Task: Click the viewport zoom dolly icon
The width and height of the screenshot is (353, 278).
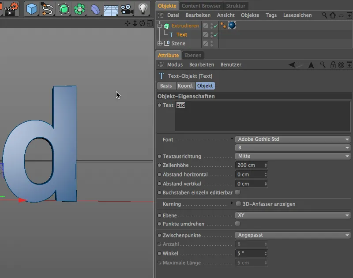Action: tap(135, 23)
